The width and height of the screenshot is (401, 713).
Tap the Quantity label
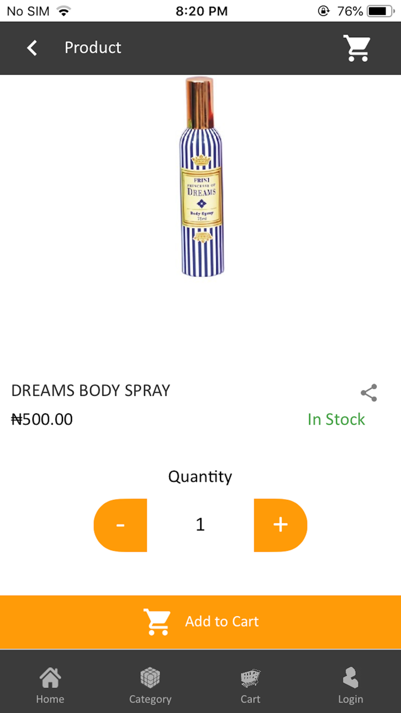coord(200,477)
